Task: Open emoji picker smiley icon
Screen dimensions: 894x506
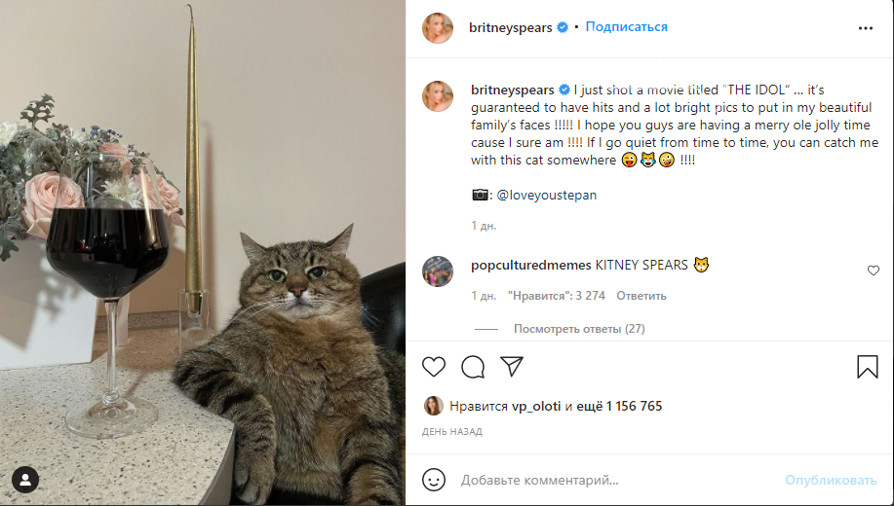Action: 433,480
